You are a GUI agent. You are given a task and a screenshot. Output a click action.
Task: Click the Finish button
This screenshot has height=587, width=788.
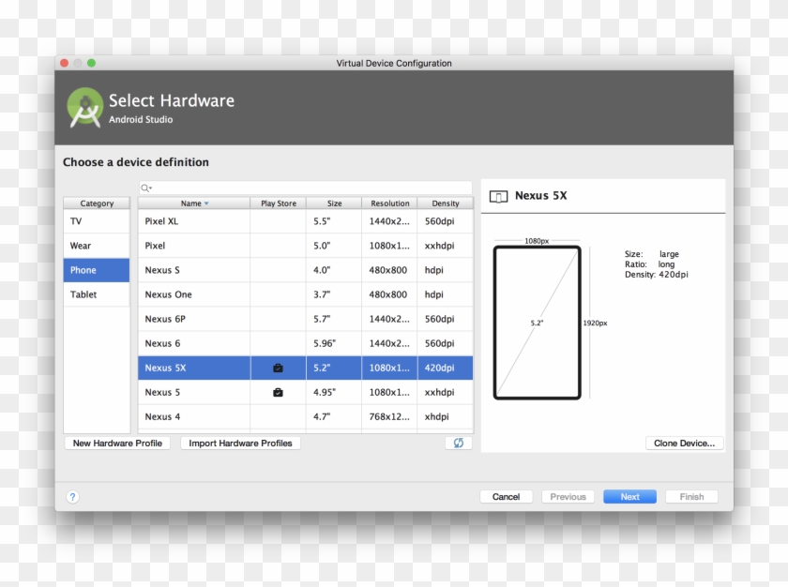click(x=691, y=497)
